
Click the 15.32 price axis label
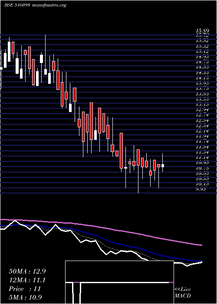coord(202,46)
